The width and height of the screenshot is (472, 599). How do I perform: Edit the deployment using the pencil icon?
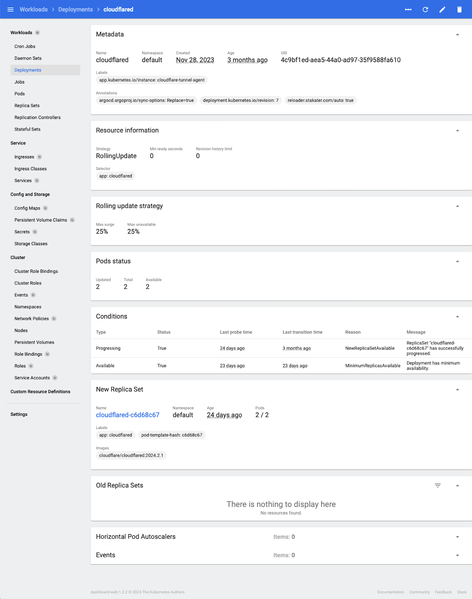click(x=442, y=9)
